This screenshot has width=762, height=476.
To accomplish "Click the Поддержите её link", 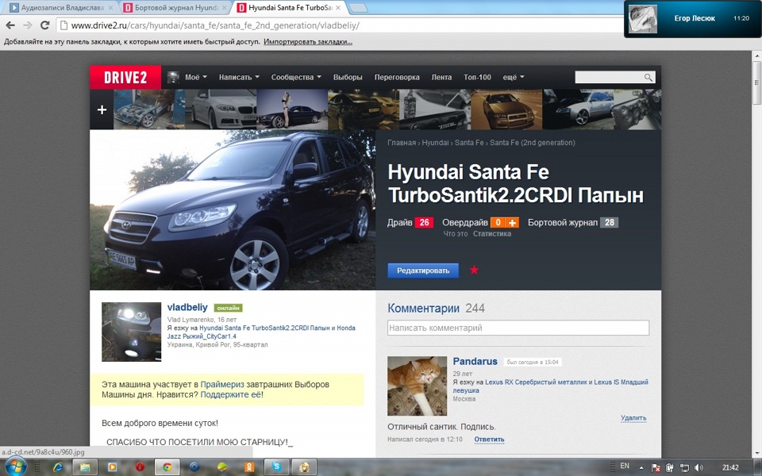I will [231, 394].
